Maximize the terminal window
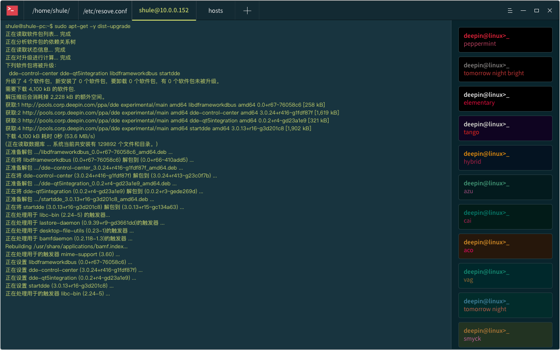This screenshot has height=350, width=560. coord(536,11)
